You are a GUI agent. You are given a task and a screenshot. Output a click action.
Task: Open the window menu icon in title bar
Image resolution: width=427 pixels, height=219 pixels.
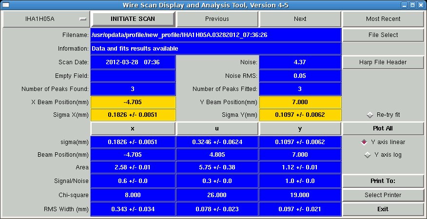click(5, 5)
